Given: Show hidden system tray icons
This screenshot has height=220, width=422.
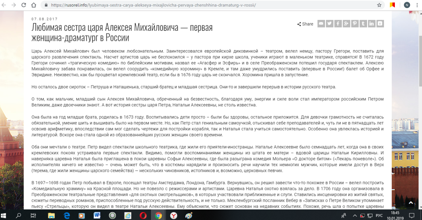Looking at the screenshot, I should [355, 215].
